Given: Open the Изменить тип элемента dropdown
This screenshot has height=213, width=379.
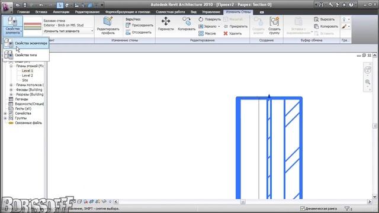Looking at the screenshot, I should point(68,31).
